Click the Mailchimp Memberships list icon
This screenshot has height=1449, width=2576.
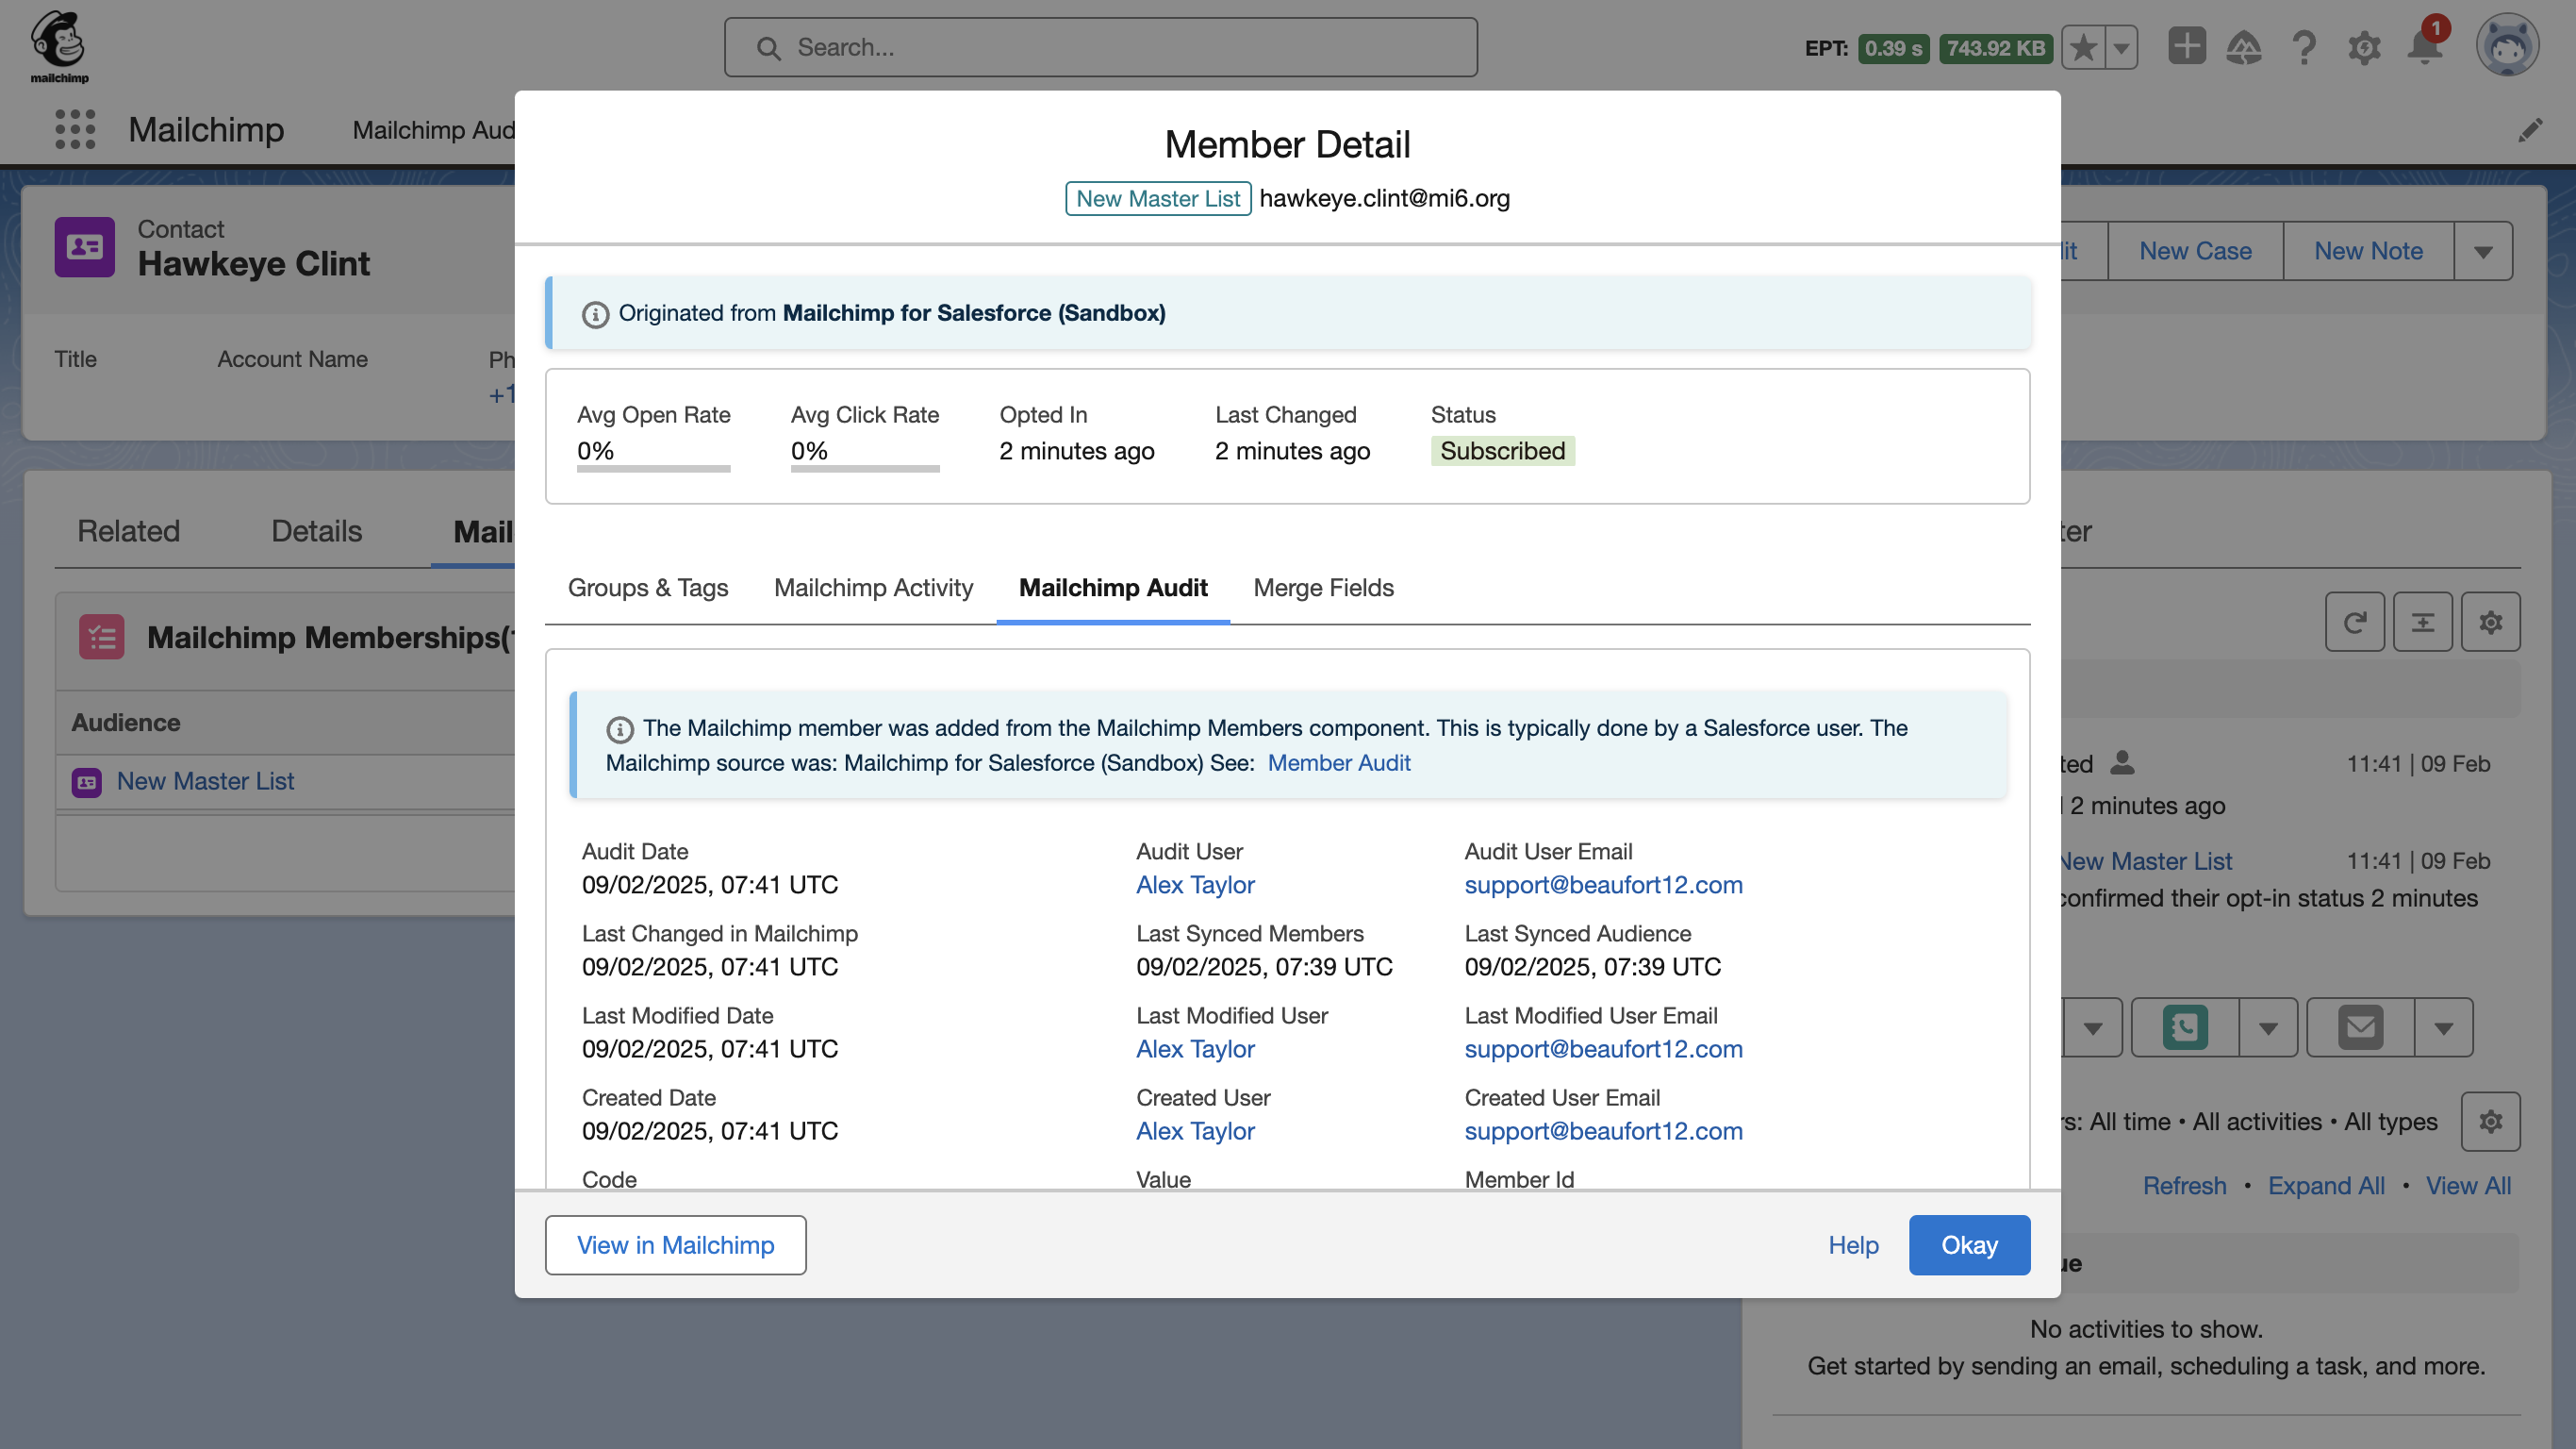[x=101, y=637]
